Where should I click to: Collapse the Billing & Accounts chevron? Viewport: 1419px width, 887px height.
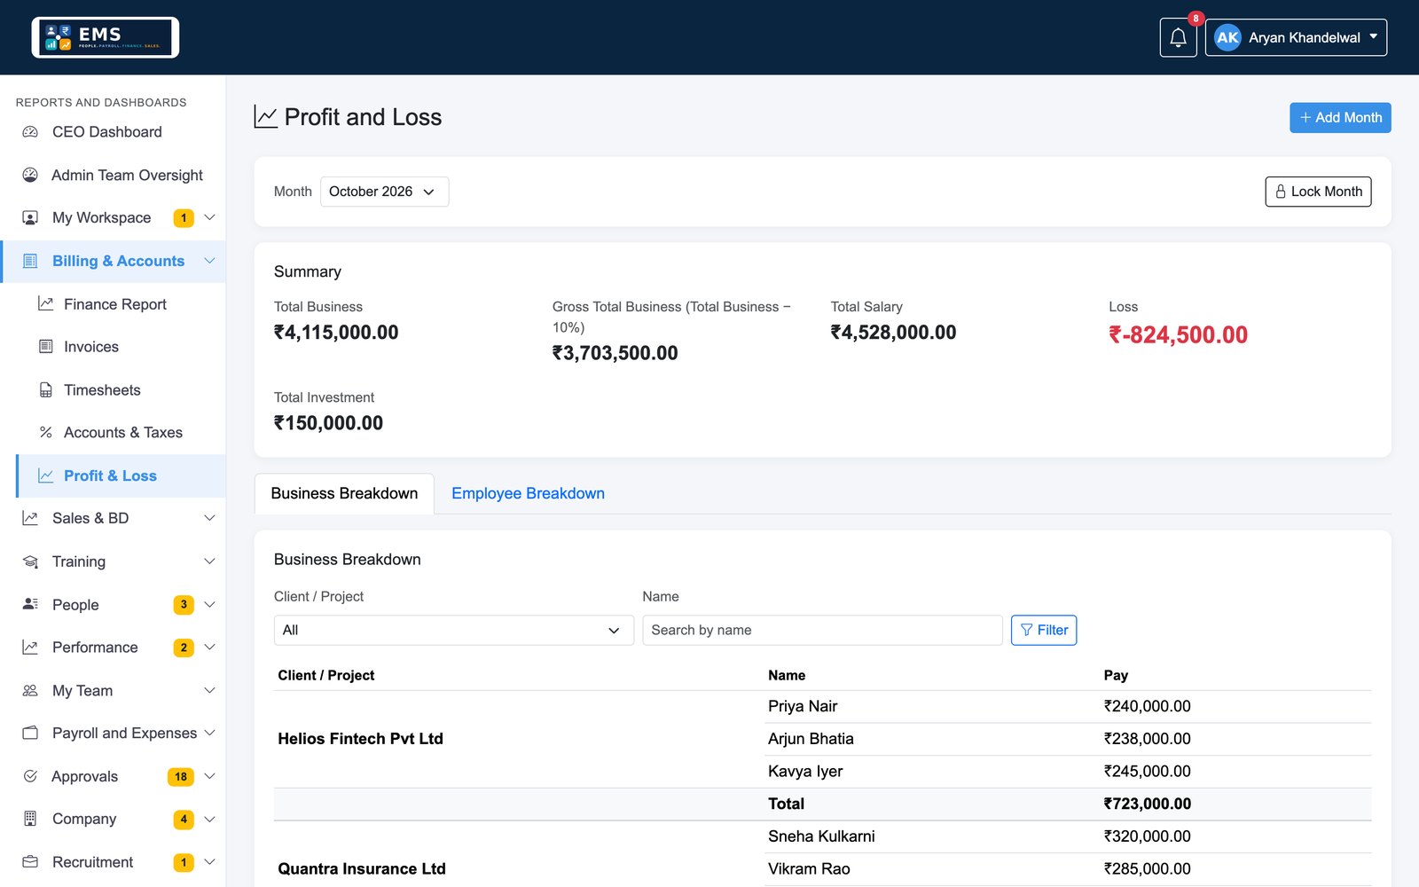pos(209,261)
